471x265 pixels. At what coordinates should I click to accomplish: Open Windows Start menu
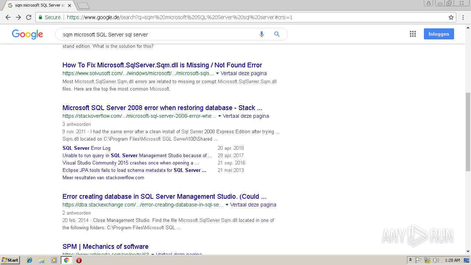(x=10, y=260)
